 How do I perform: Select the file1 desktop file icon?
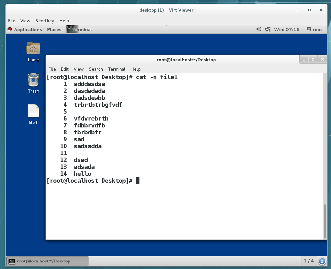click(x=33, y=111)
